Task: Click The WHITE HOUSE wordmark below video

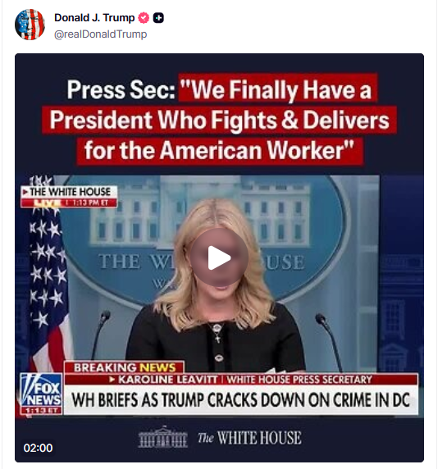Action: tap(249, 438)
